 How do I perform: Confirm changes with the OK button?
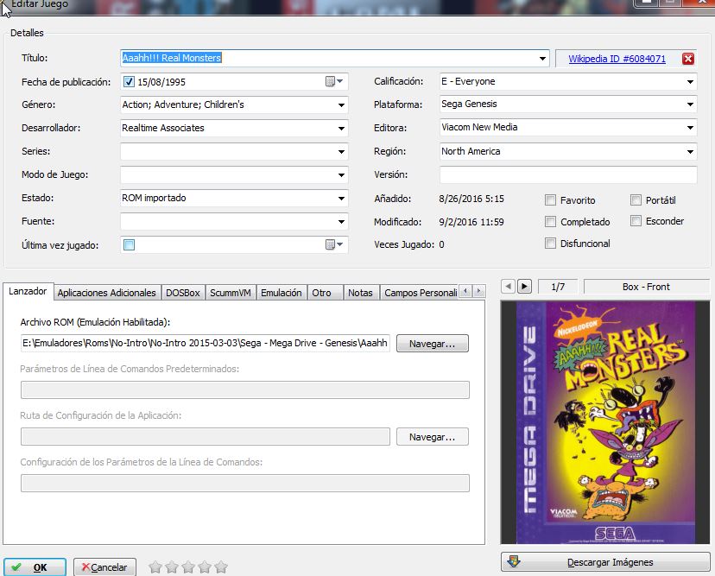tap(35, 567)
